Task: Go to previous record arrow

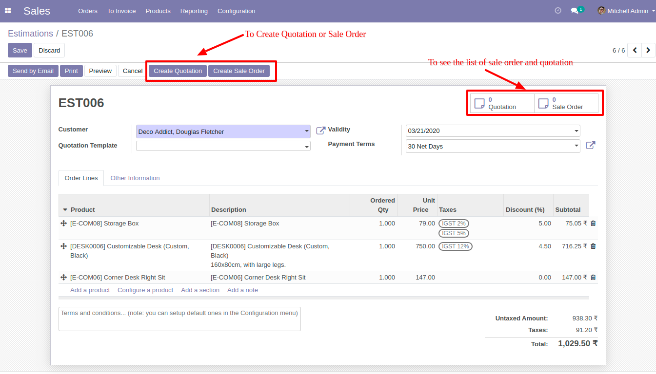Action: pos(635,50)
